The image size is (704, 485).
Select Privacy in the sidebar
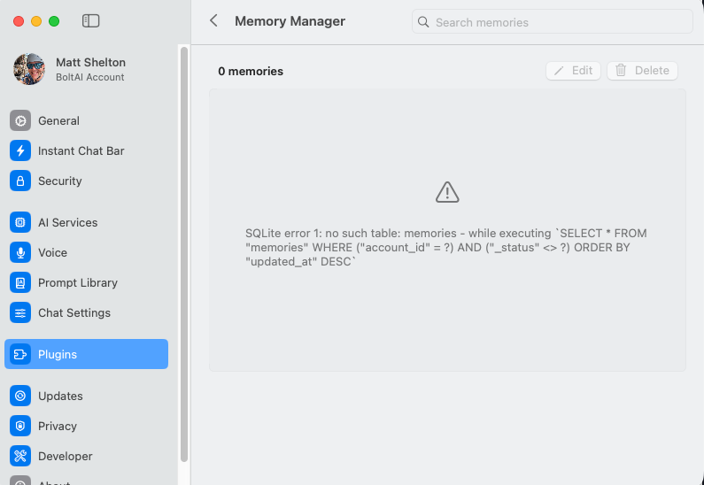[86, 427]
